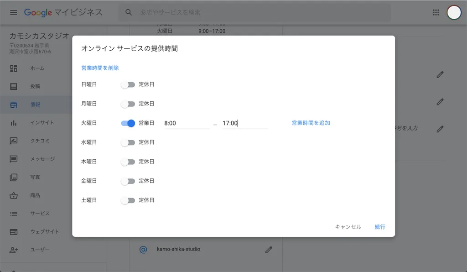Toggle 木曜日 open switch
Viewport: 467px width, 272px height.
[x=128, y=162]
